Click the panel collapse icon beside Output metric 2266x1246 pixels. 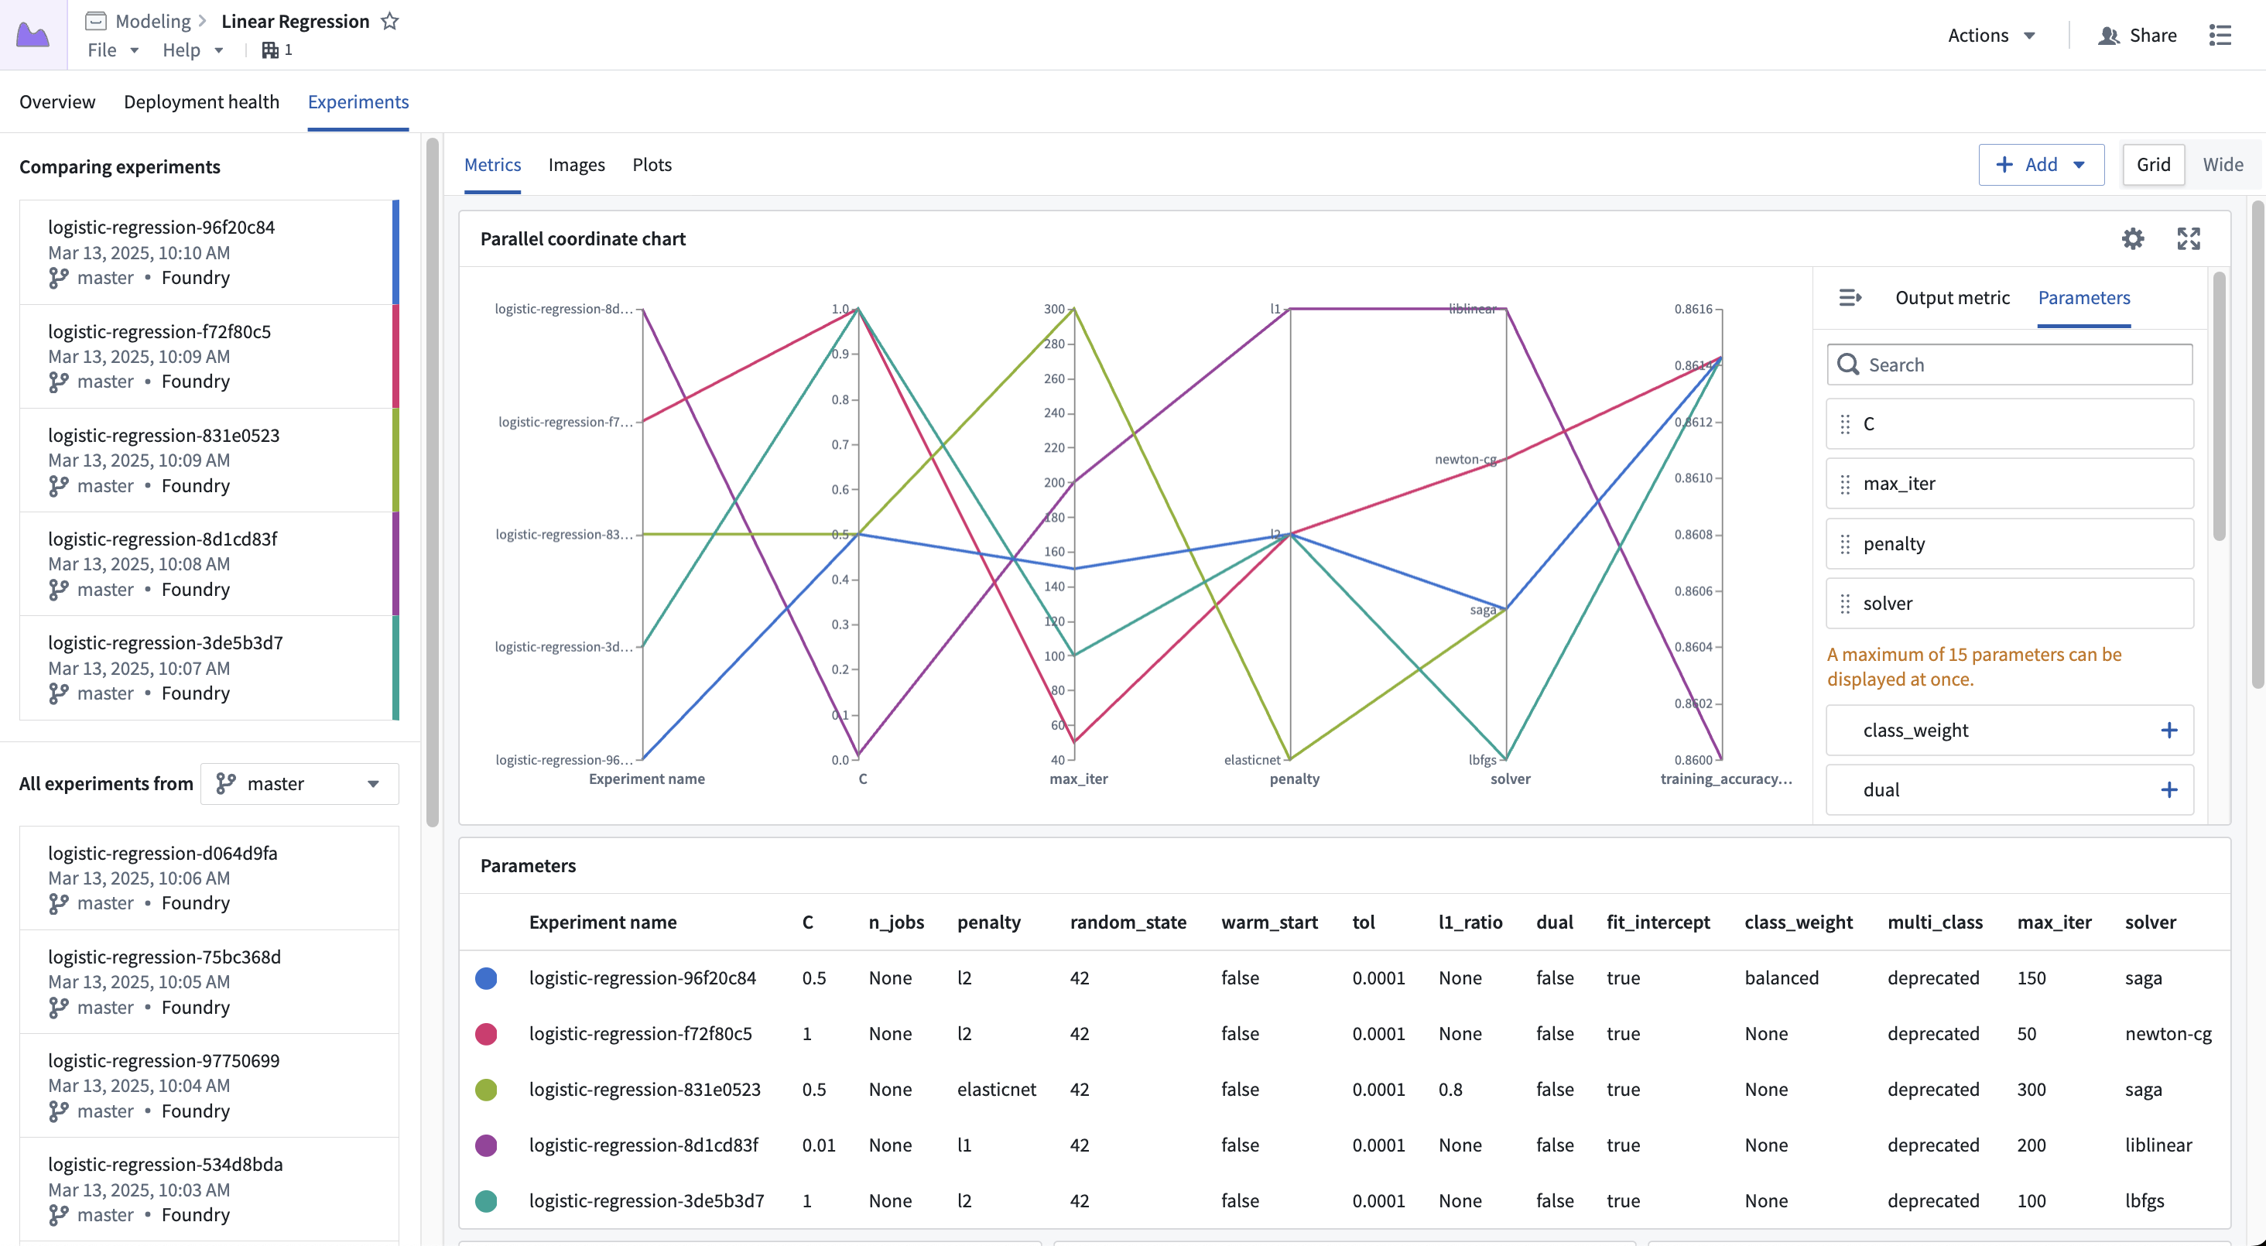pos(1850,297)
